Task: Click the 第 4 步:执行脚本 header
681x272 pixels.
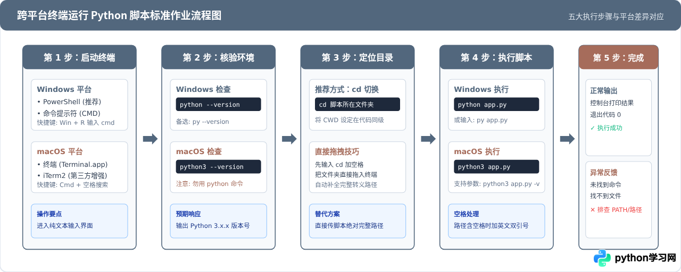Action: (x=496, y=57)
